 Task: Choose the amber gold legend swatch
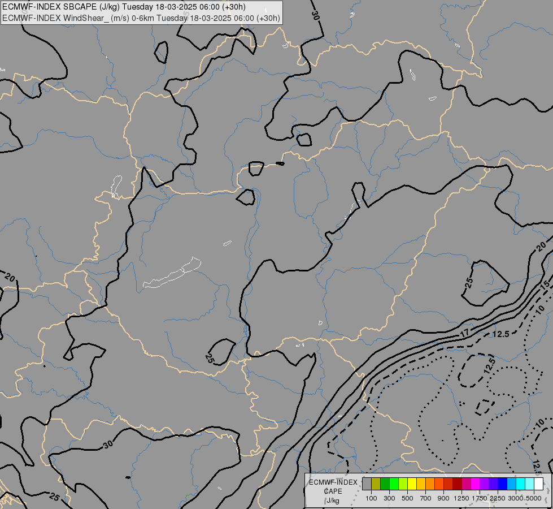point(421,484)
